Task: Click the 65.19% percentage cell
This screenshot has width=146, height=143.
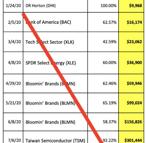Action: [x=103, y=103]
